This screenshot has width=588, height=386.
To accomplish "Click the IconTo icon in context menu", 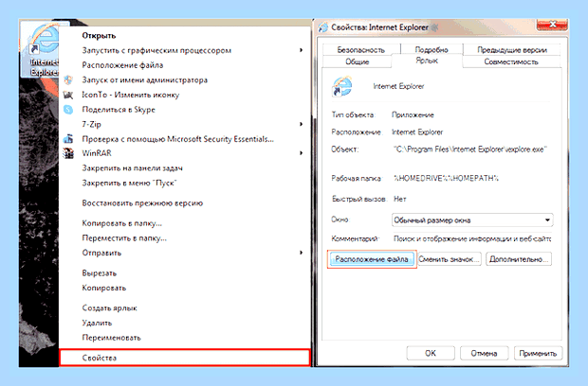I will [68, 95].
